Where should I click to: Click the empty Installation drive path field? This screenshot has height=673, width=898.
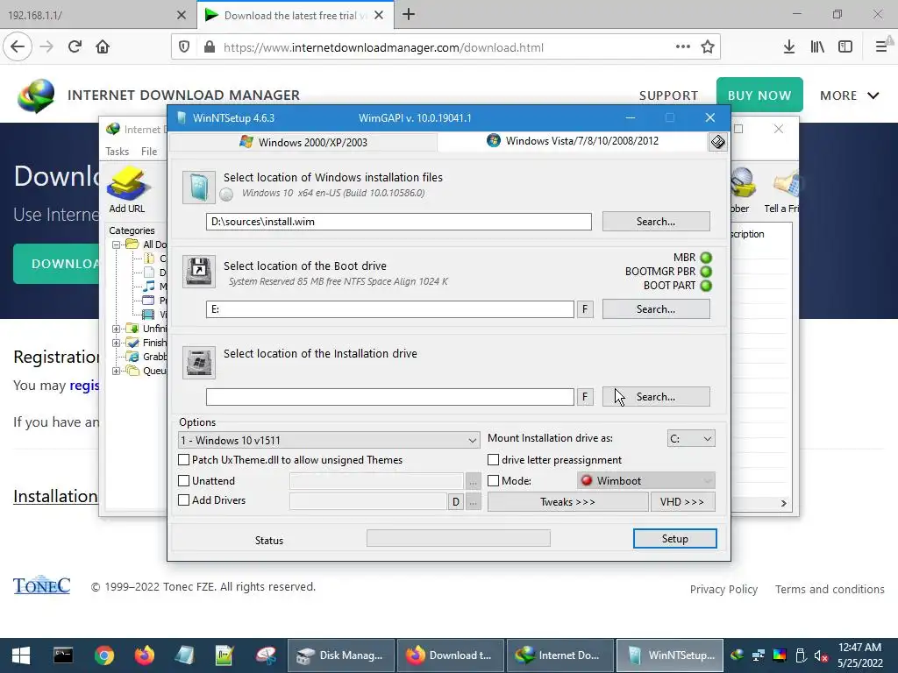point(390,397)
